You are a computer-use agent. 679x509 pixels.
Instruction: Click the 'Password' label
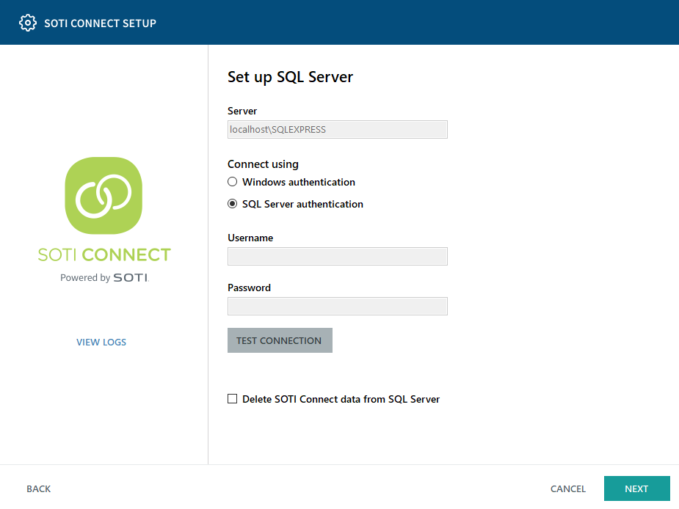(x=249, y=288)
